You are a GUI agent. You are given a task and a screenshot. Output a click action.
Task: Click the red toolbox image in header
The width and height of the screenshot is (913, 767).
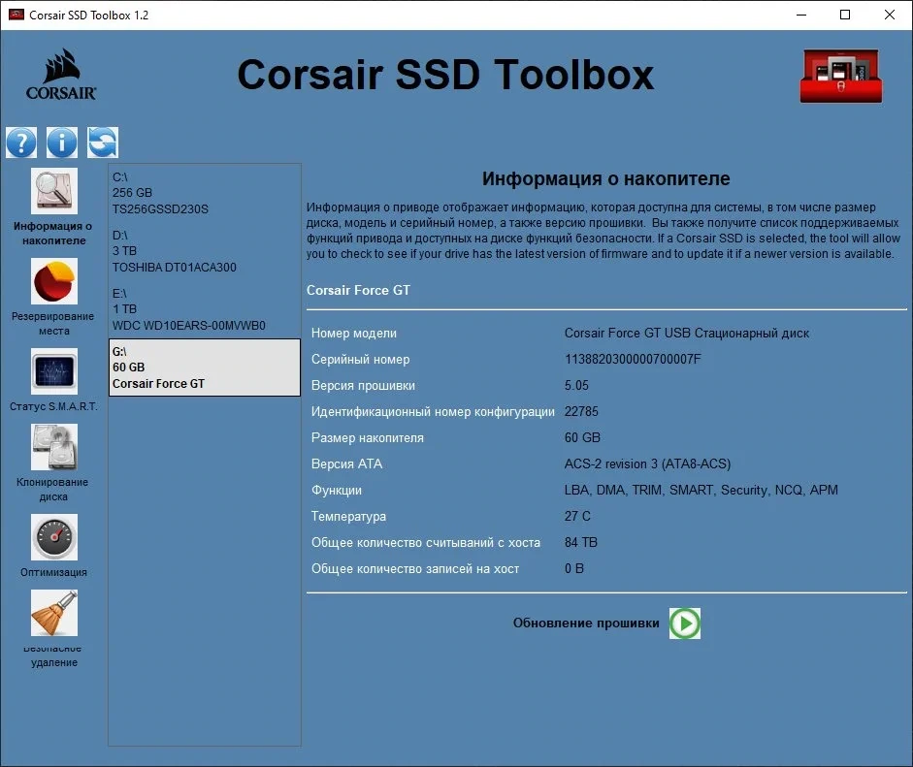(x=841, y=76)
